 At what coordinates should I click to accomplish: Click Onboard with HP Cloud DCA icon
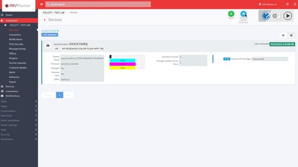[243, 14]
